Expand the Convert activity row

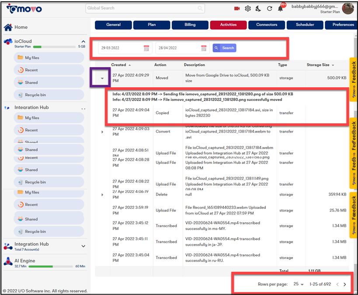click(x=102, y=132)
